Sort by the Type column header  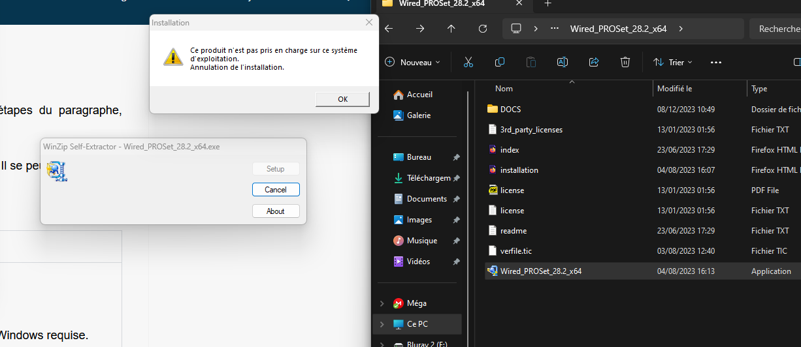pyautogui.click(x=759, y=88)
